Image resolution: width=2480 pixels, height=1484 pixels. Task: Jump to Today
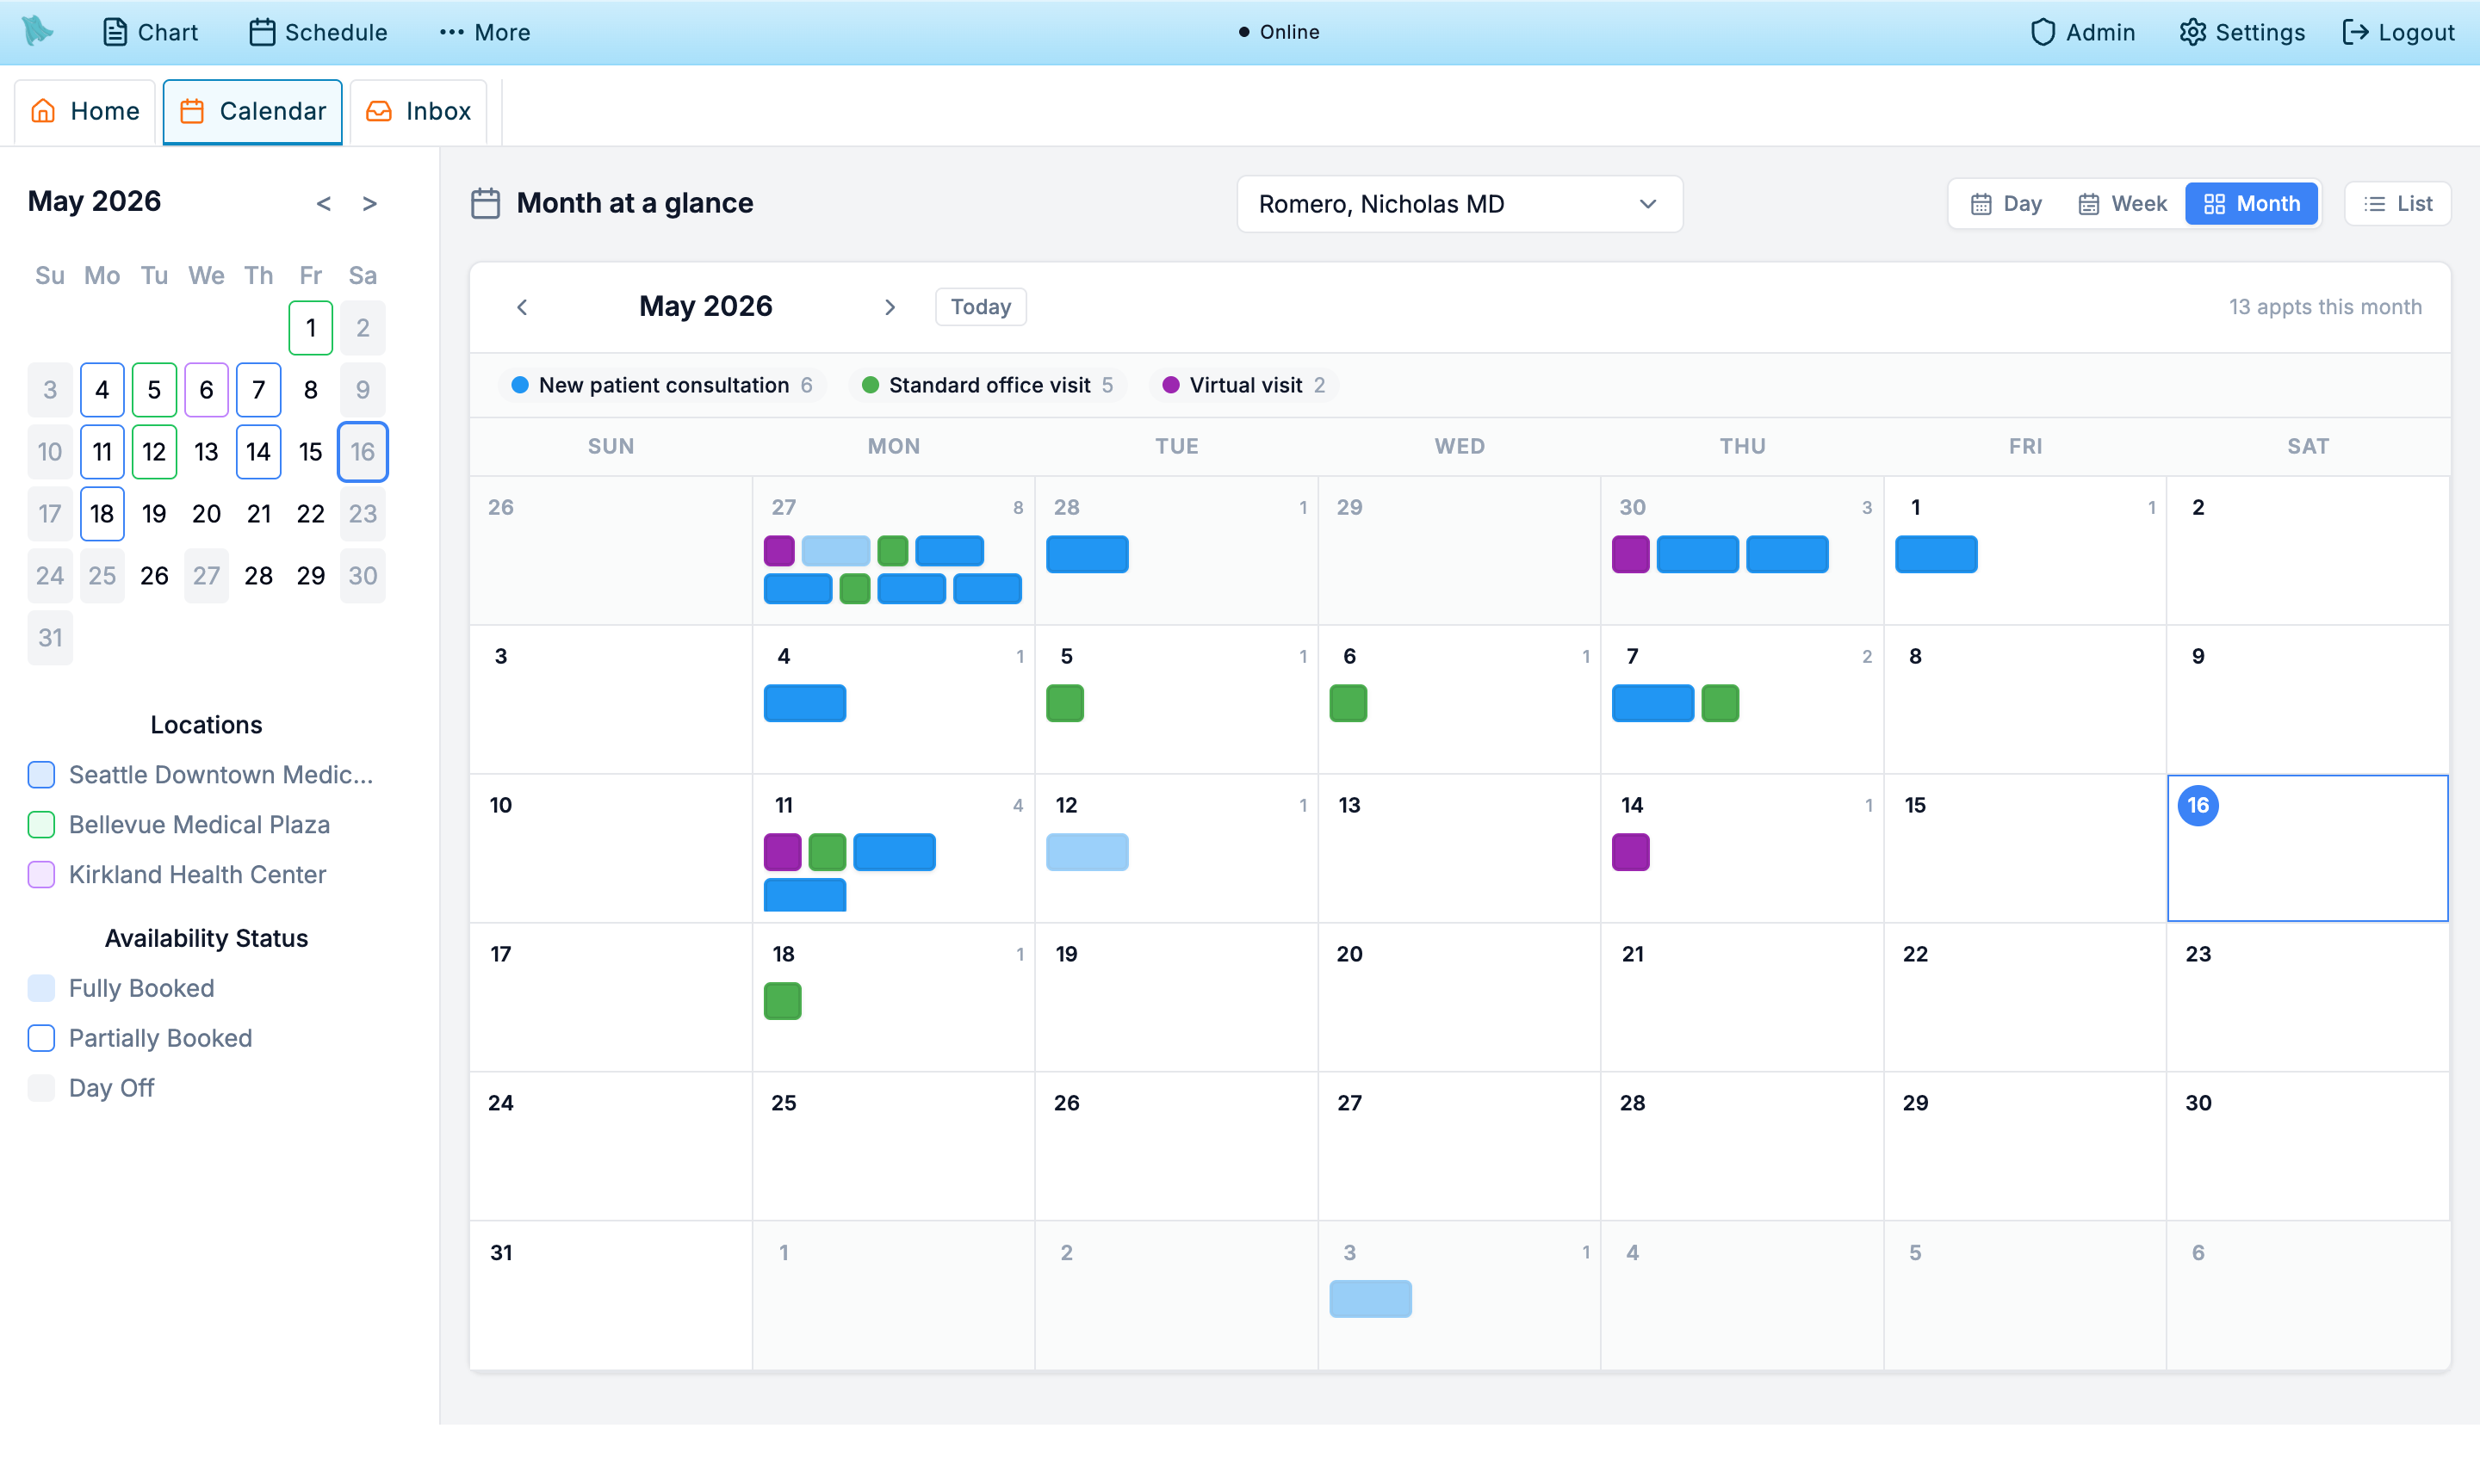coord(981,307)
